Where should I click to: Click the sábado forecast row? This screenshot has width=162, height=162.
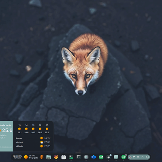33,146
